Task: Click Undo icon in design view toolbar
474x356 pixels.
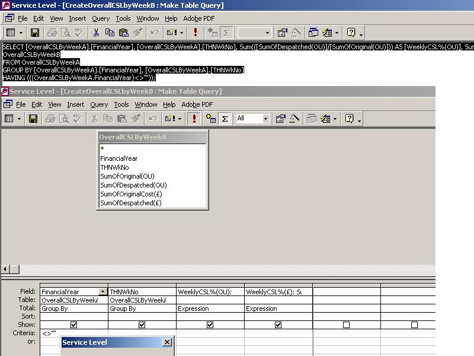Action: 153,119
